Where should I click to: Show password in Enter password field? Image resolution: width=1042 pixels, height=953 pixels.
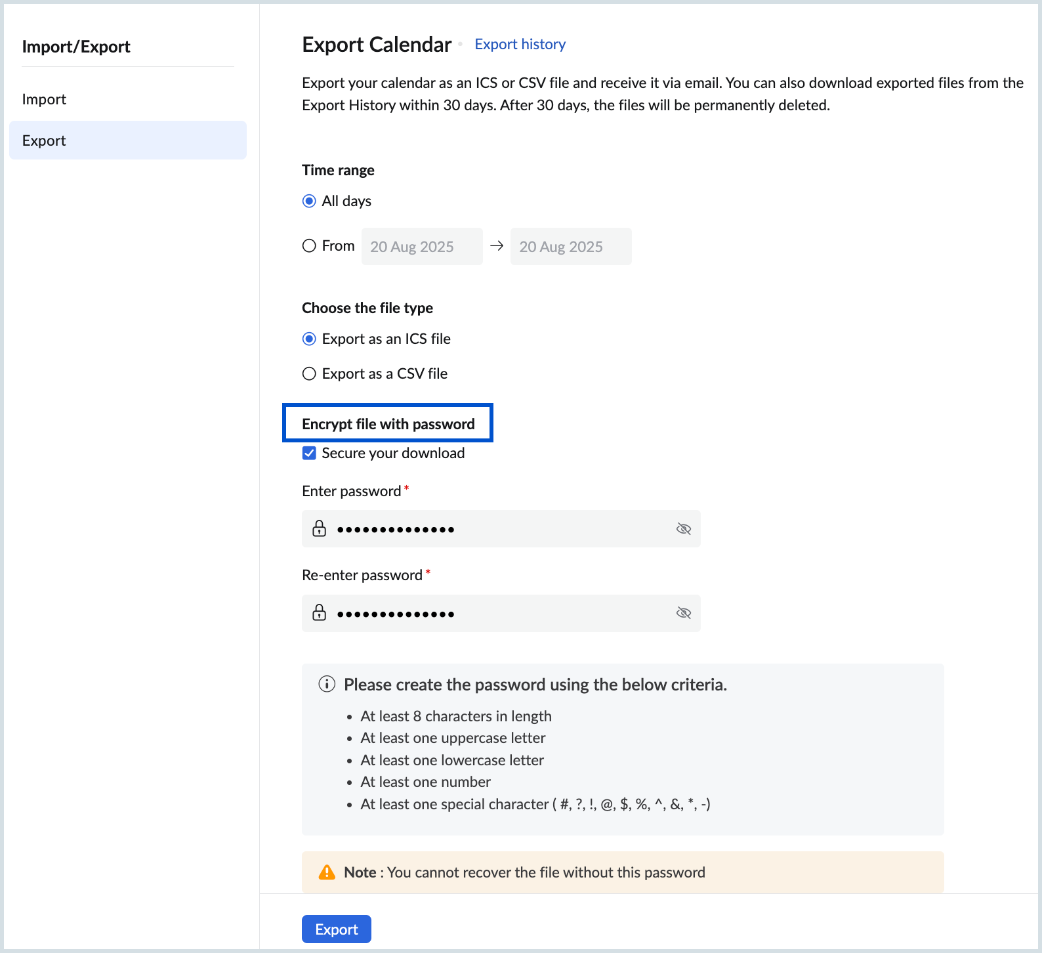(683, 529)
